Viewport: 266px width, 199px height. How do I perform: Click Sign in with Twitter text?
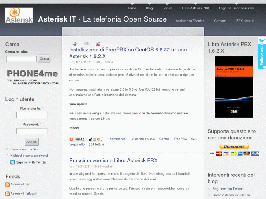[31, 162]
